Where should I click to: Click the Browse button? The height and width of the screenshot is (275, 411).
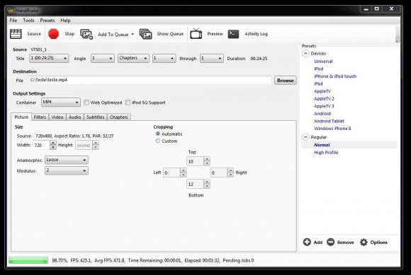point(285,81)
